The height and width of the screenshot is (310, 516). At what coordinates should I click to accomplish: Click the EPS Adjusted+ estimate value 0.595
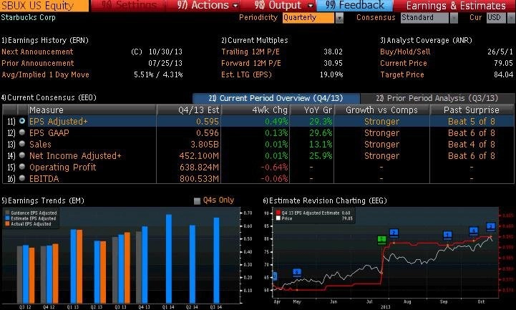[x=208, y=122]
